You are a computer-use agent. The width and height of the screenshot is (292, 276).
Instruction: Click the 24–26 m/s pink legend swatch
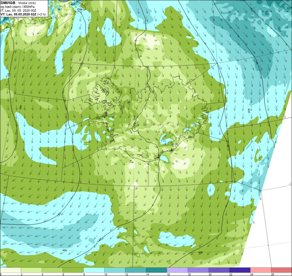pyautogui.click(x=261, y=270)
